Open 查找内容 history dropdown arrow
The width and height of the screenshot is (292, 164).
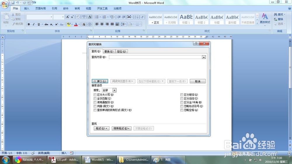pyautogui.click(x=204, y=57)
